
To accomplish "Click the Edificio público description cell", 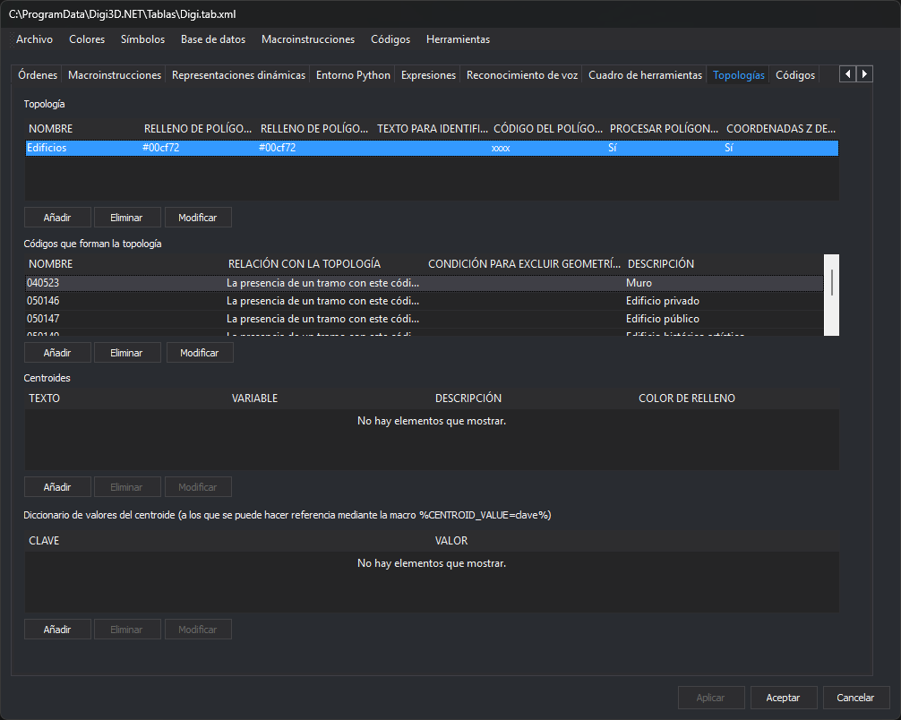I will pyautogui.click(x=663, y=318).
